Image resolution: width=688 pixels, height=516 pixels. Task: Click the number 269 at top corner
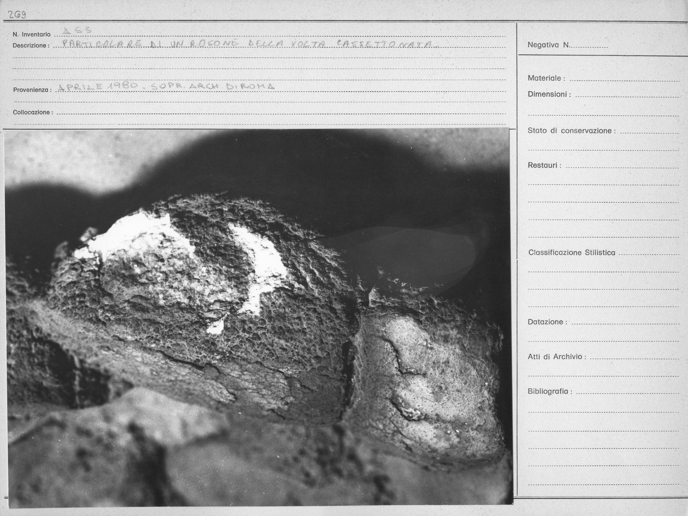[x=16, y=15]
